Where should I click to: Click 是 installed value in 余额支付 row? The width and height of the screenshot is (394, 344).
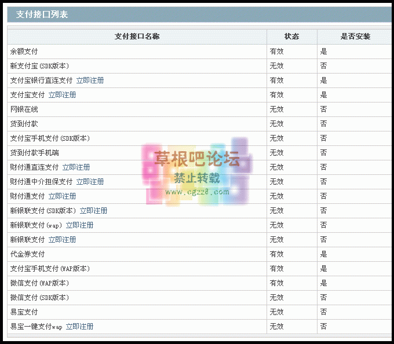coord(323,52)
